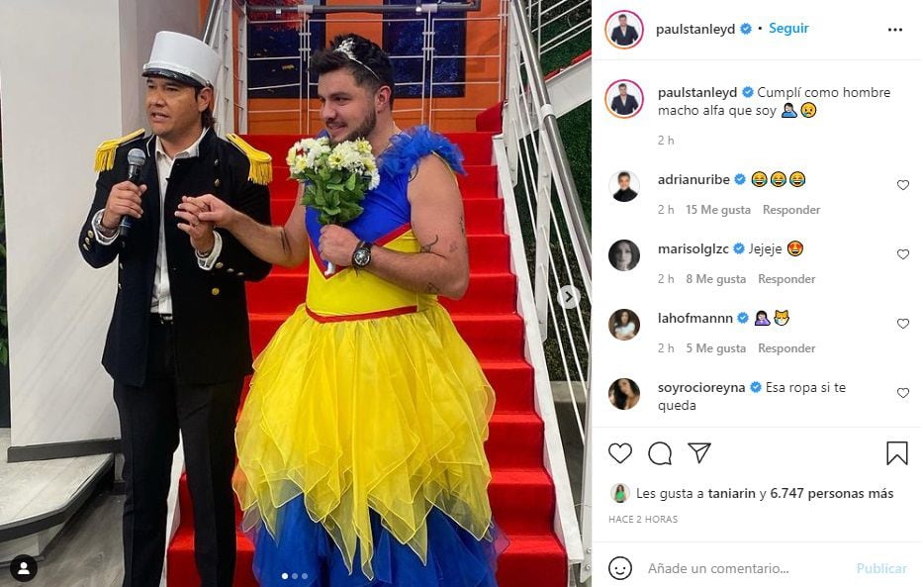Save post with the bookmark icon

(897, 453)
